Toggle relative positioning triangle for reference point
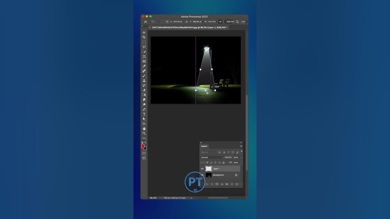Viewport: 390px width, 219px height. (187, 22)
